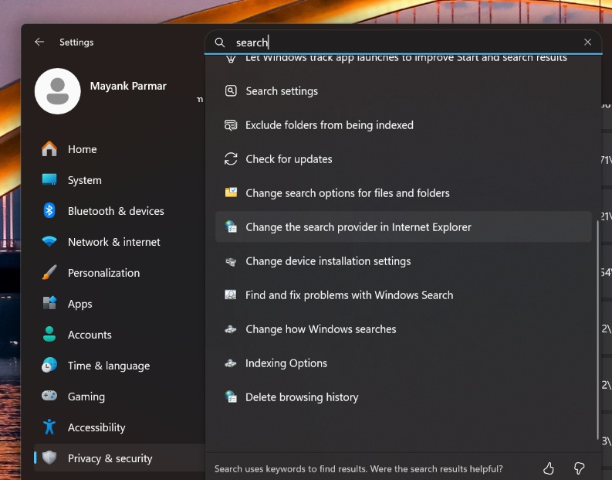The width and height of the screenshot is (612, 480).
Task: Open Indexing Options result
Action: (x=403, y=363)
